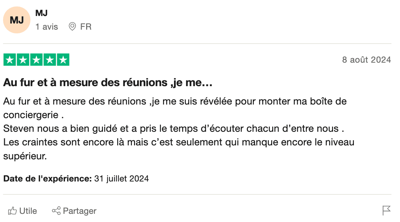The image size is (400, 222).
Task: Open the MJ reviewer profile name
Action: coord(41,13)
